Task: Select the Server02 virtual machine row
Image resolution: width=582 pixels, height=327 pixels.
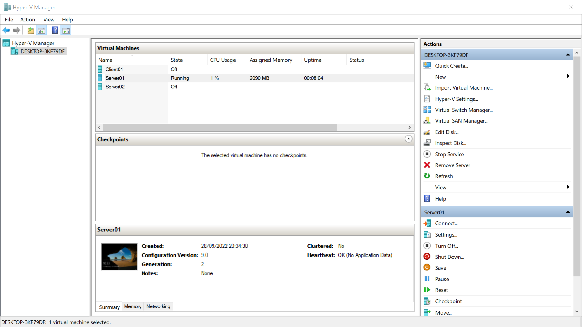Action: [x=255, y=87]
